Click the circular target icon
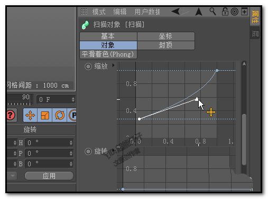Image resolution: width=268 pixels, height=199 pixels. point(235,12)
